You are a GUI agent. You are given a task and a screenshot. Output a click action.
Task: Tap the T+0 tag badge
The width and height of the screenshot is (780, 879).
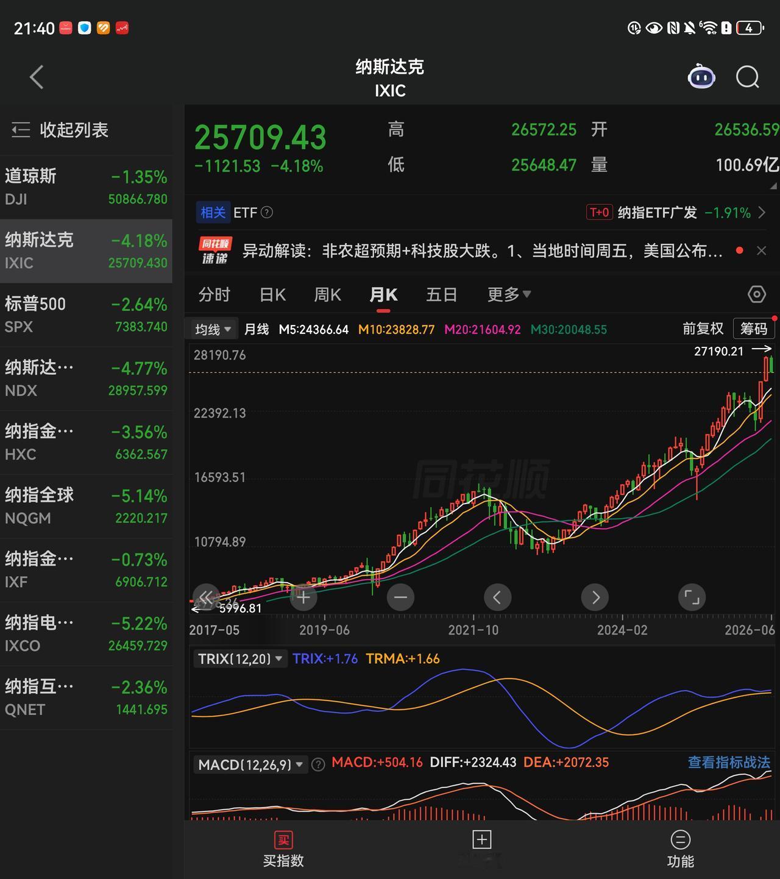(x=599, y=212)
